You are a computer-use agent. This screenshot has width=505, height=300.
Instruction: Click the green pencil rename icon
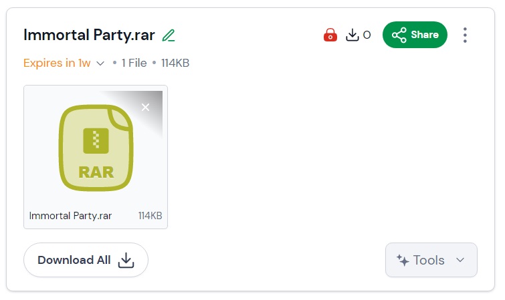[x=169, y=35]
